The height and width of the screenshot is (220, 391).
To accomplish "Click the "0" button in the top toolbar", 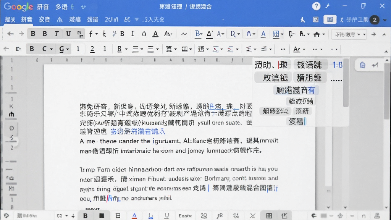I will [x=144, y=34].
